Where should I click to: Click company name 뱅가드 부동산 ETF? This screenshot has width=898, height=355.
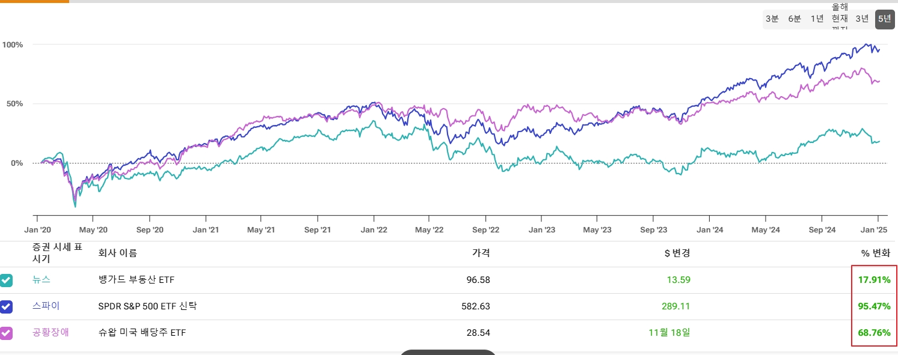[137, 280]
